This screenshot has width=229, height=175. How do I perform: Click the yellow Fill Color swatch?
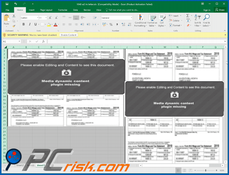tap(49, 25)
